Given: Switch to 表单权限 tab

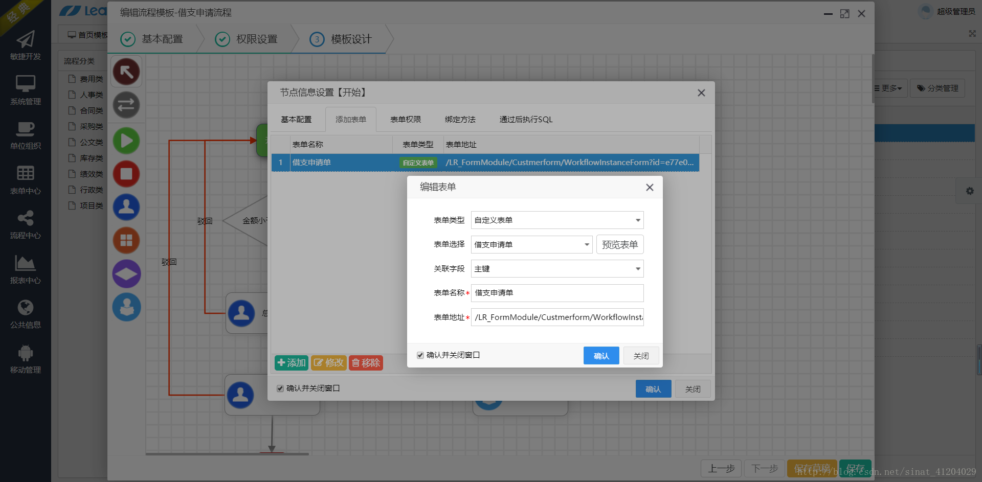Looking at the screenshot, I should [406, 120].
